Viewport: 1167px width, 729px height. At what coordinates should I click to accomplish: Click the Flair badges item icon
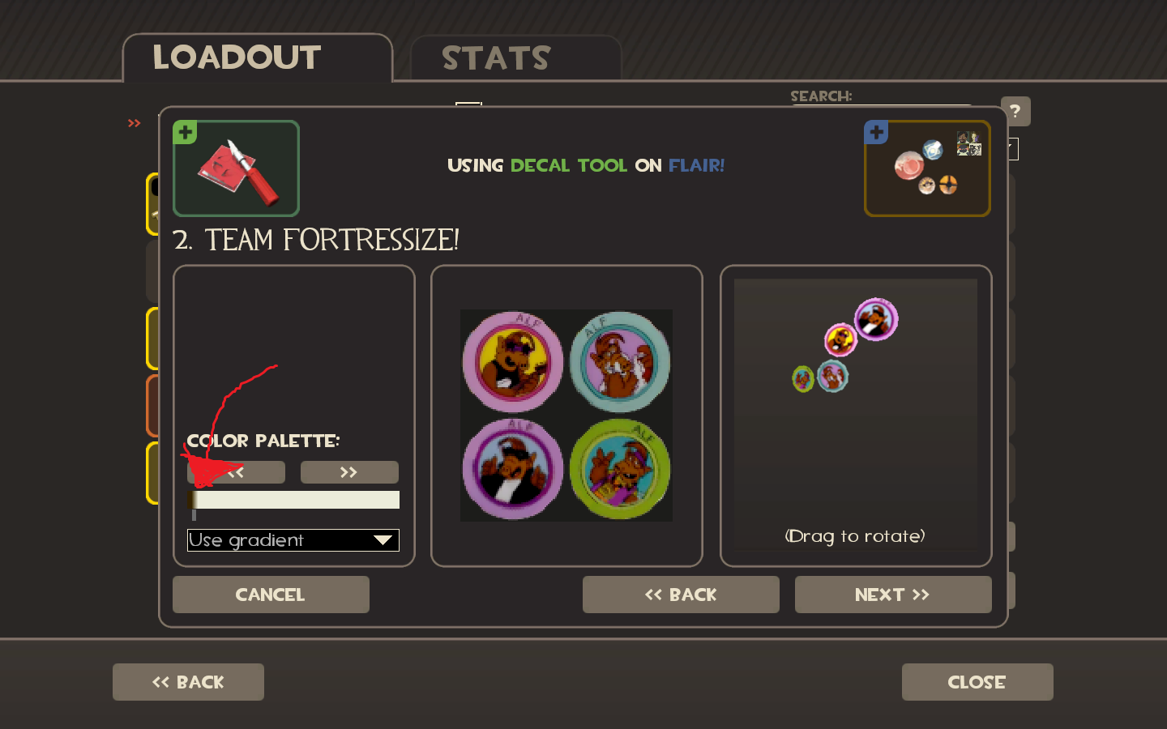(x=927, y=168)
